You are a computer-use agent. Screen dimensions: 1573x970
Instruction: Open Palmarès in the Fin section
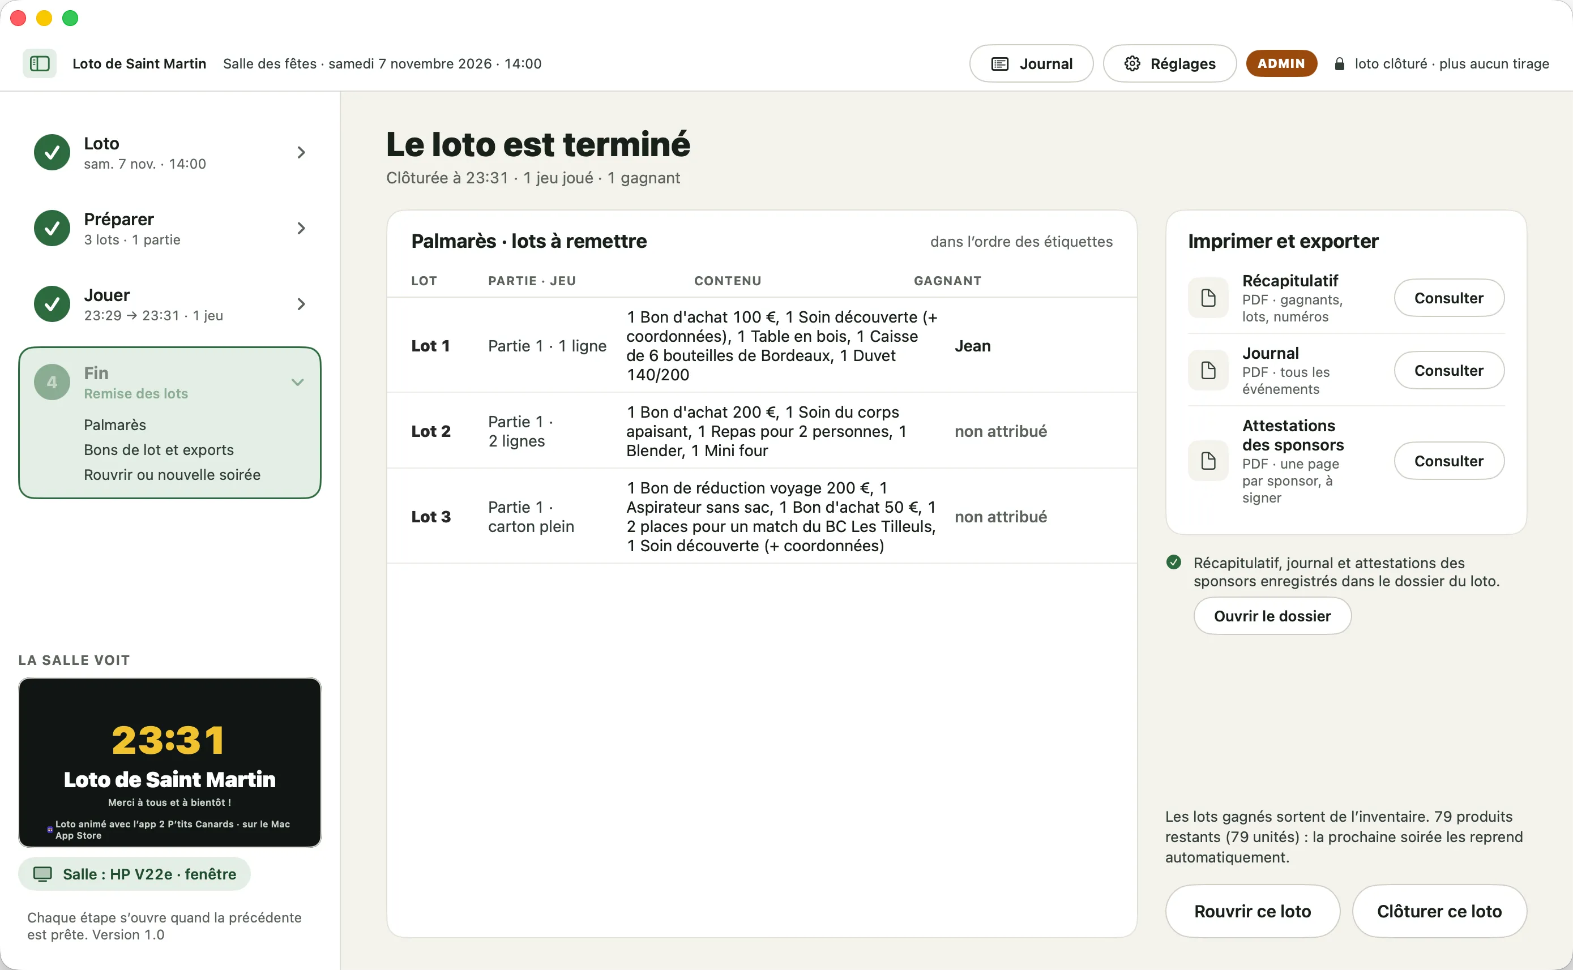(x=115, y=424)
